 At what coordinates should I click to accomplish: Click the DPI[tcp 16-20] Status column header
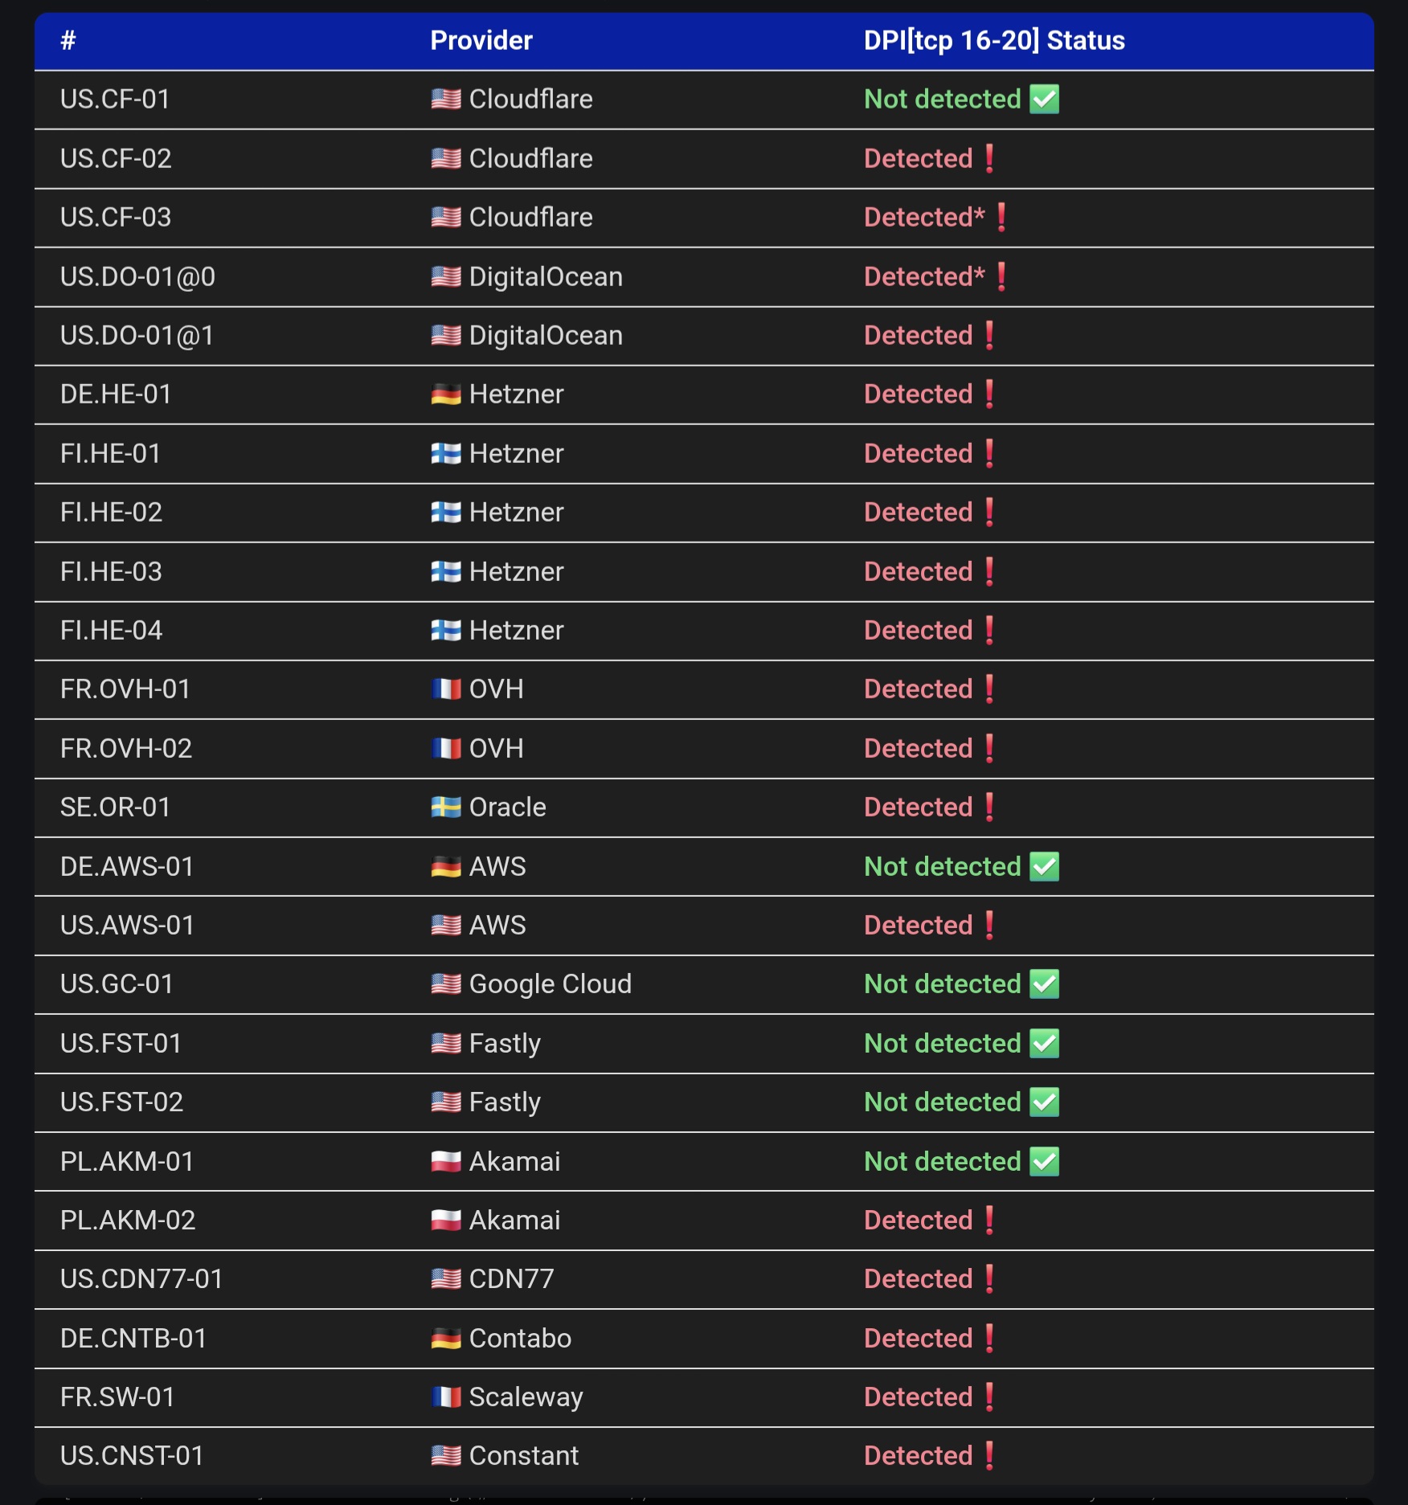click(993, 40)
